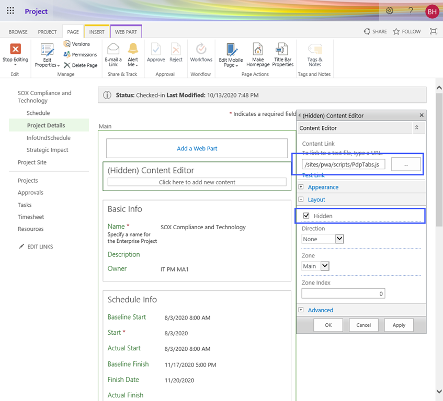This screenshot has width=443, height=401.
Task: Click the Delete Page ribbon item
Action: tap(81, 65)
